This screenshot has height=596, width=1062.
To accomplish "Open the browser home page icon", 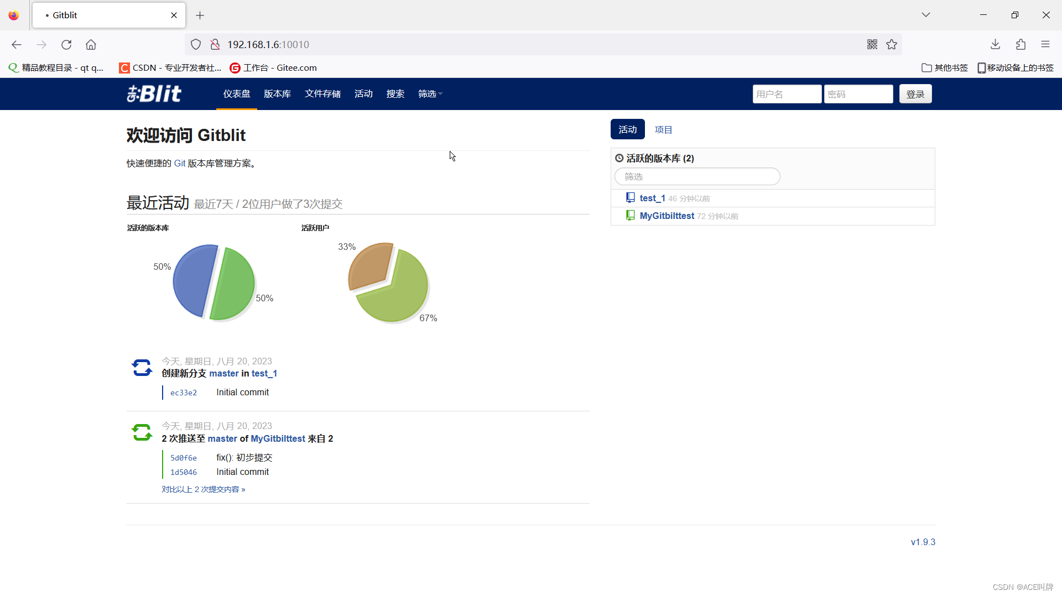I will pyautogui.click(x=91, y=45).
